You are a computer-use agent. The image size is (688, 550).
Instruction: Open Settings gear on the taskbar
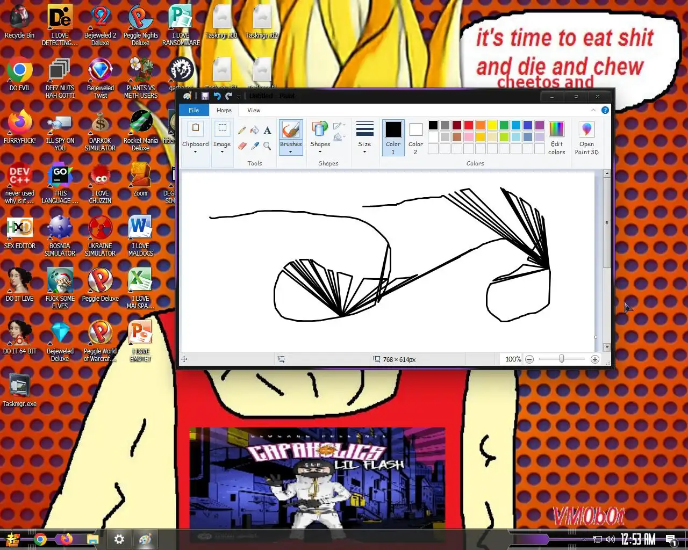click(x=119, y=539)
